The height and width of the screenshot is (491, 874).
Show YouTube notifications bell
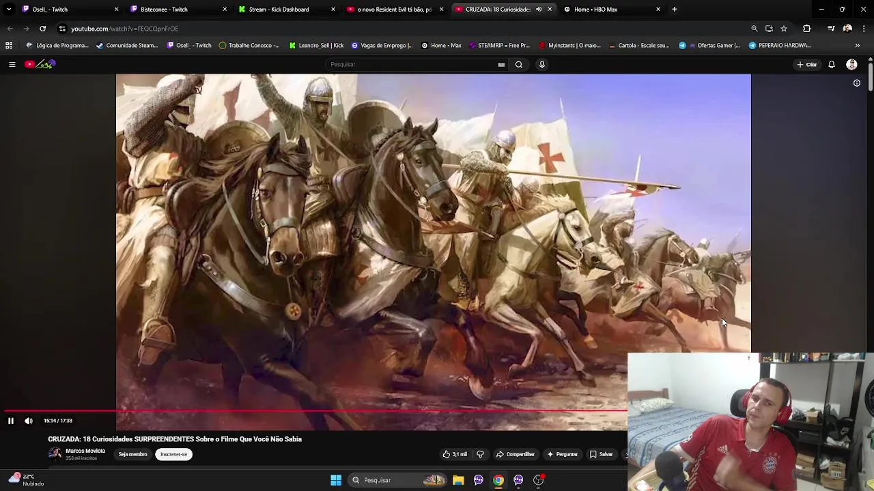[x=832, y=65]
